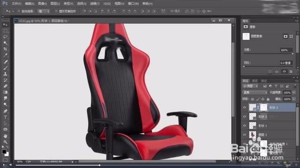Open the Layers panel flyout menu
The height and width of the screenshot is (168, 300).
296,81
